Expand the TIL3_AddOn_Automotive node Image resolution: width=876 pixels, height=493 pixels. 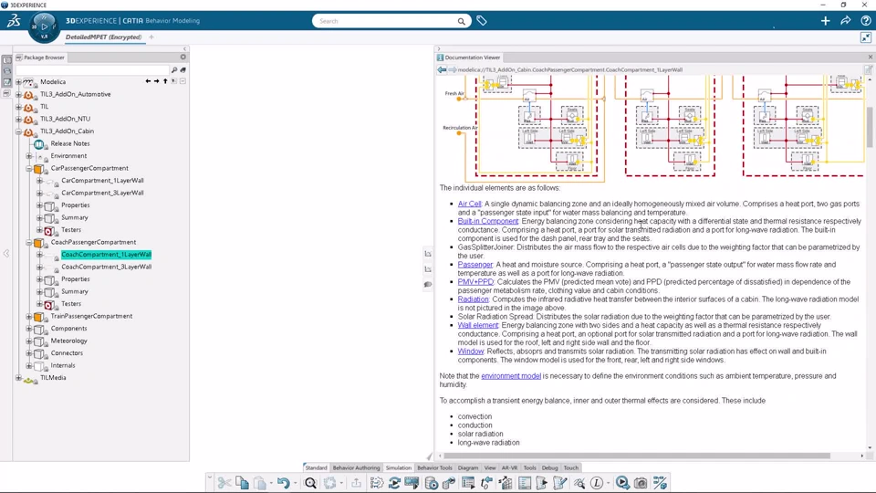[18, 94]
